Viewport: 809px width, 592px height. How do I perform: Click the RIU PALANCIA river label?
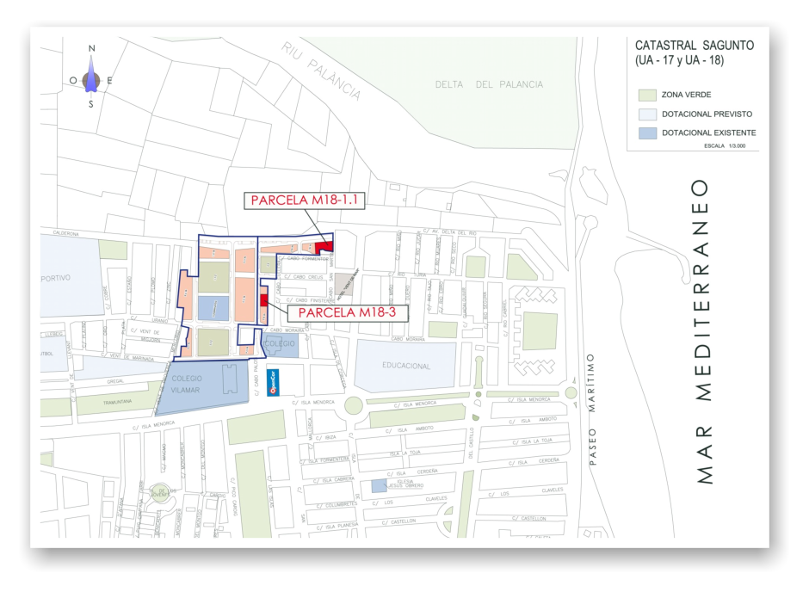coord(321,71)
